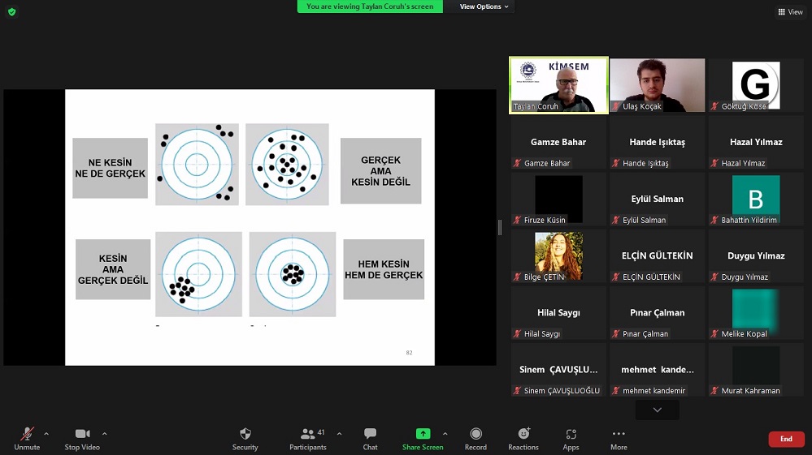Open the View Options dropdown
The height and width of the screenshot is (455, 812).
tap(484, 6)
